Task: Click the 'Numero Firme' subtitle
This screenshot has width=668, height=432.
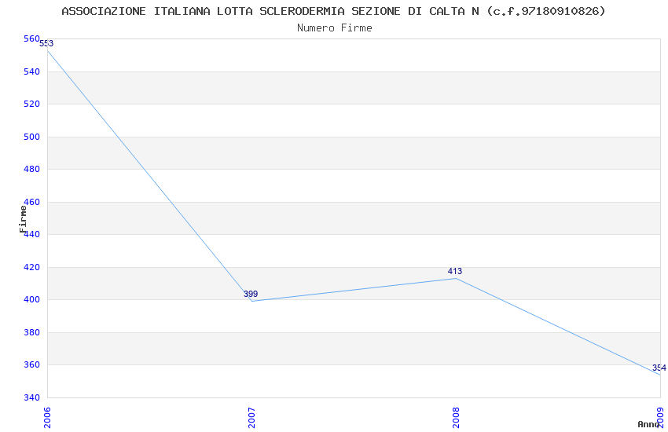Action: (x=335, y=28)
